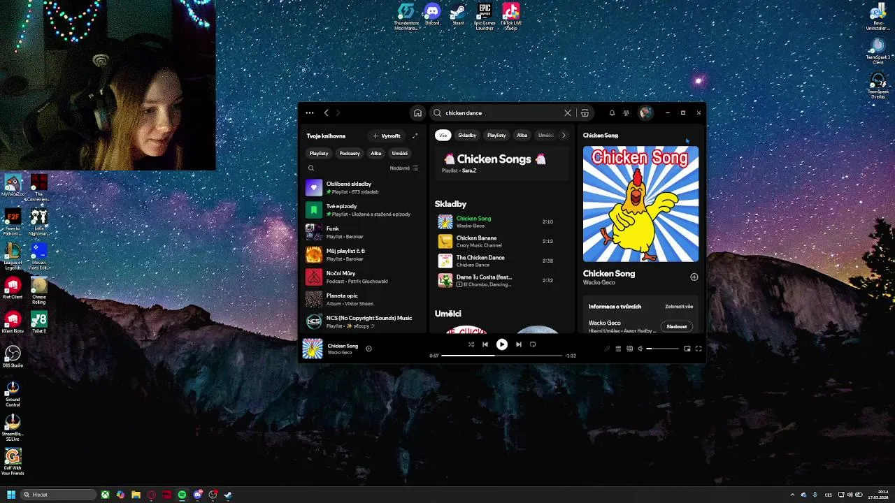Open the Spotify three-dots menu
Viewport: 895px width, 503px height.
(x=310, y=112)
